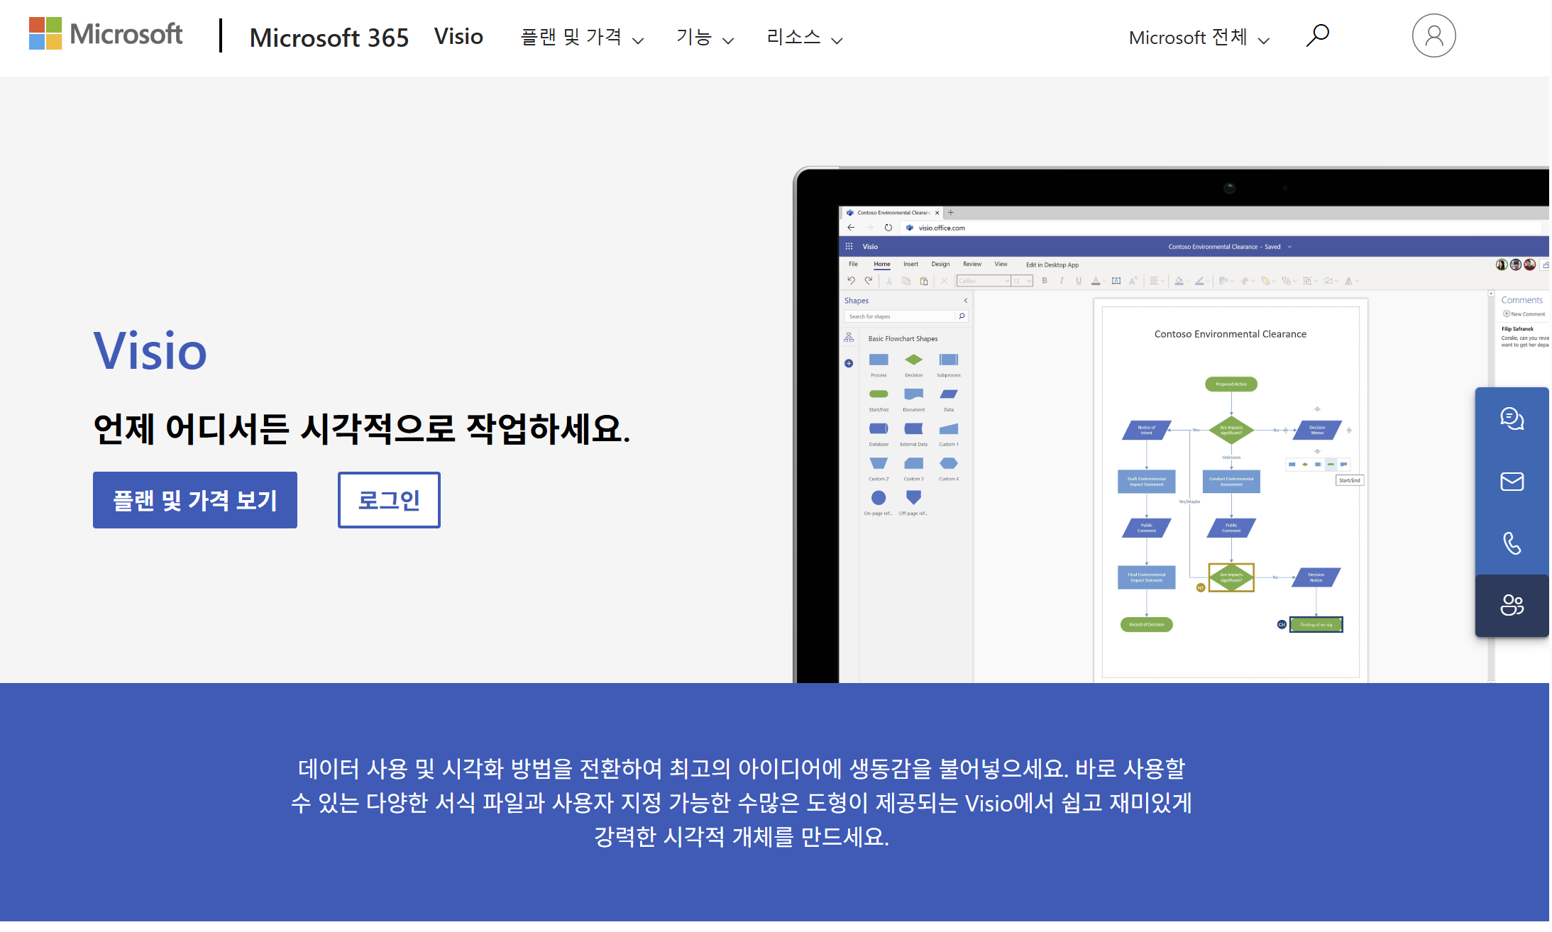The width and height of the screenshot is (1552, 932).
Task: Click the Search for shapes field
Action: [900, 316]
